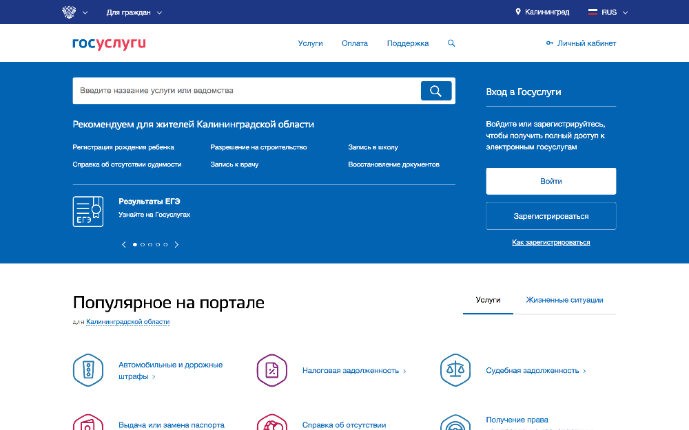This screenshot has height=430, width=689.
Task: Open the 'Для граждан' audience dropdown
Action: pyautogui.click(x=134, y=12)
